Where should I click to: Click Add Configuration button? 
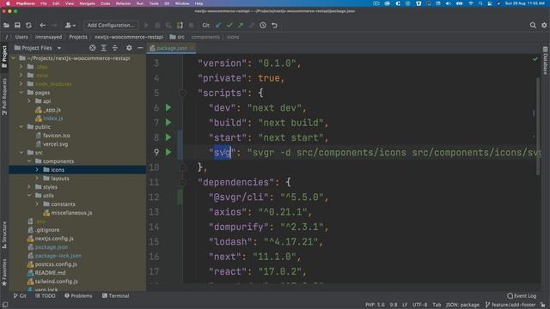click(x=111, y=25)
